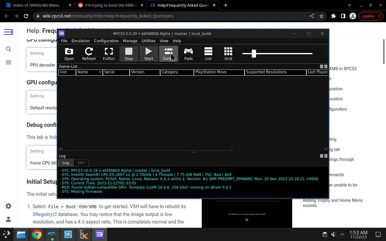This screenshot has height=241, width=386.
Task: Float the Game List dock panel
Action: coord(321,66)
